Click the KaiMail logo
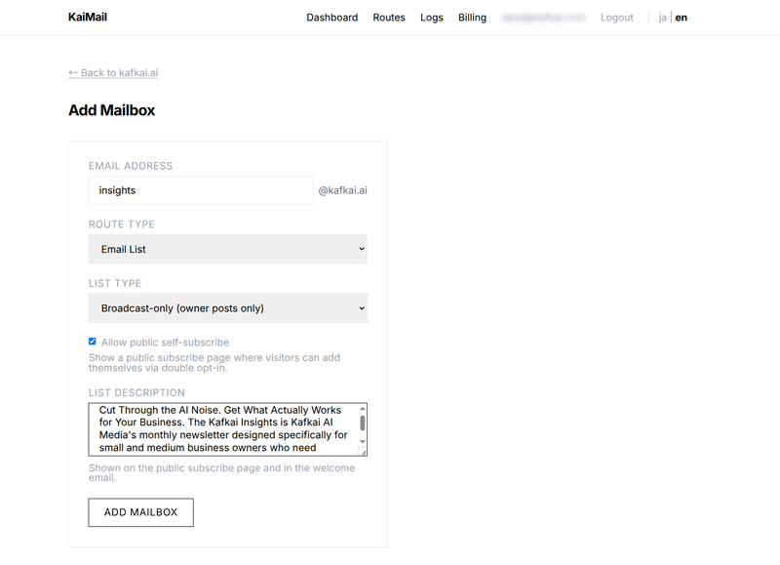This screenshot has width=780, height=565. click(88, 17)
